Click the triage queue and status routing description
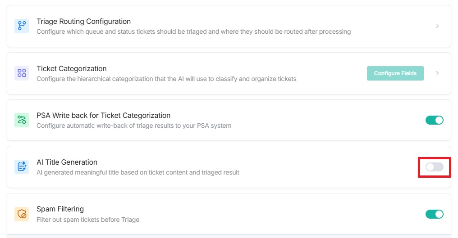458x238 pixels. [193, 32]
